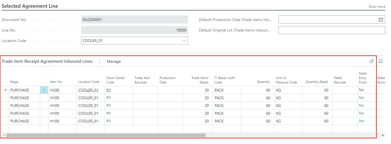Image resolution: width=391 pixels, height=144 pixels.
Task: Click the Show more link
Action: tap(377, 7)
